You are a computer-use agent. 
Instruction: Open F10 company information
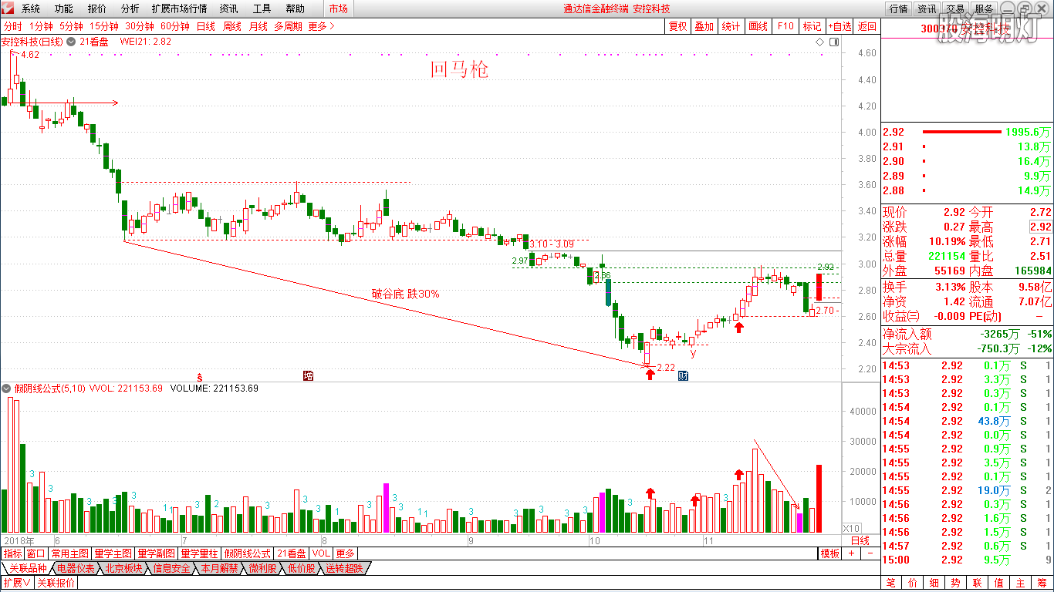point(785,26)
